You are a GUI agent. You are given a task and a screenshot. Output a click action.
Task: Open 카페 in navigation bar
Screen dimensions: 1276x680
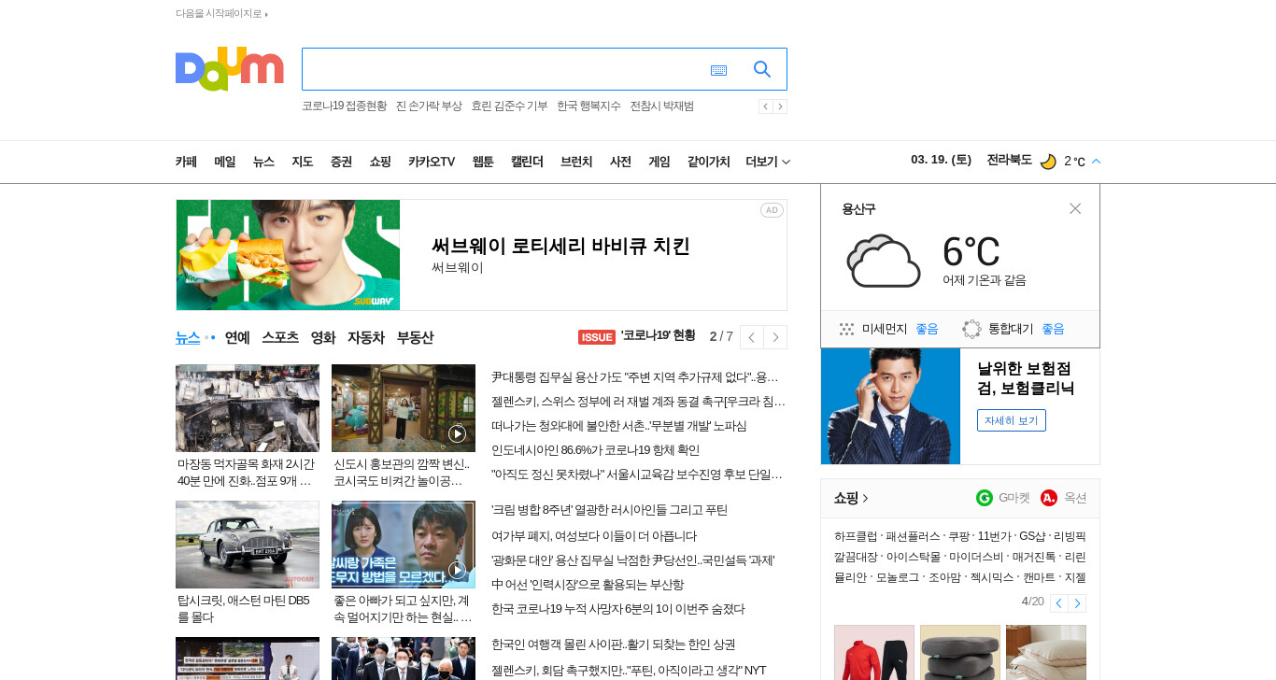tap(186, 162)
